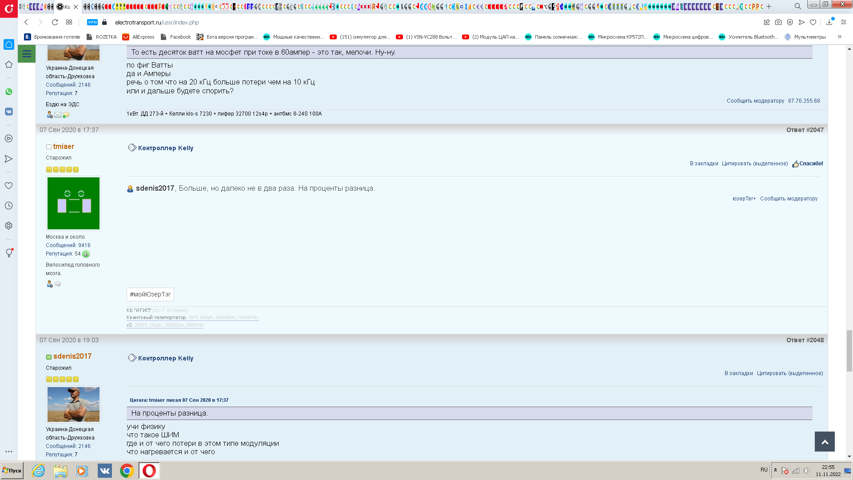
Task: Toggle the VPN badge
Action: 92,22
